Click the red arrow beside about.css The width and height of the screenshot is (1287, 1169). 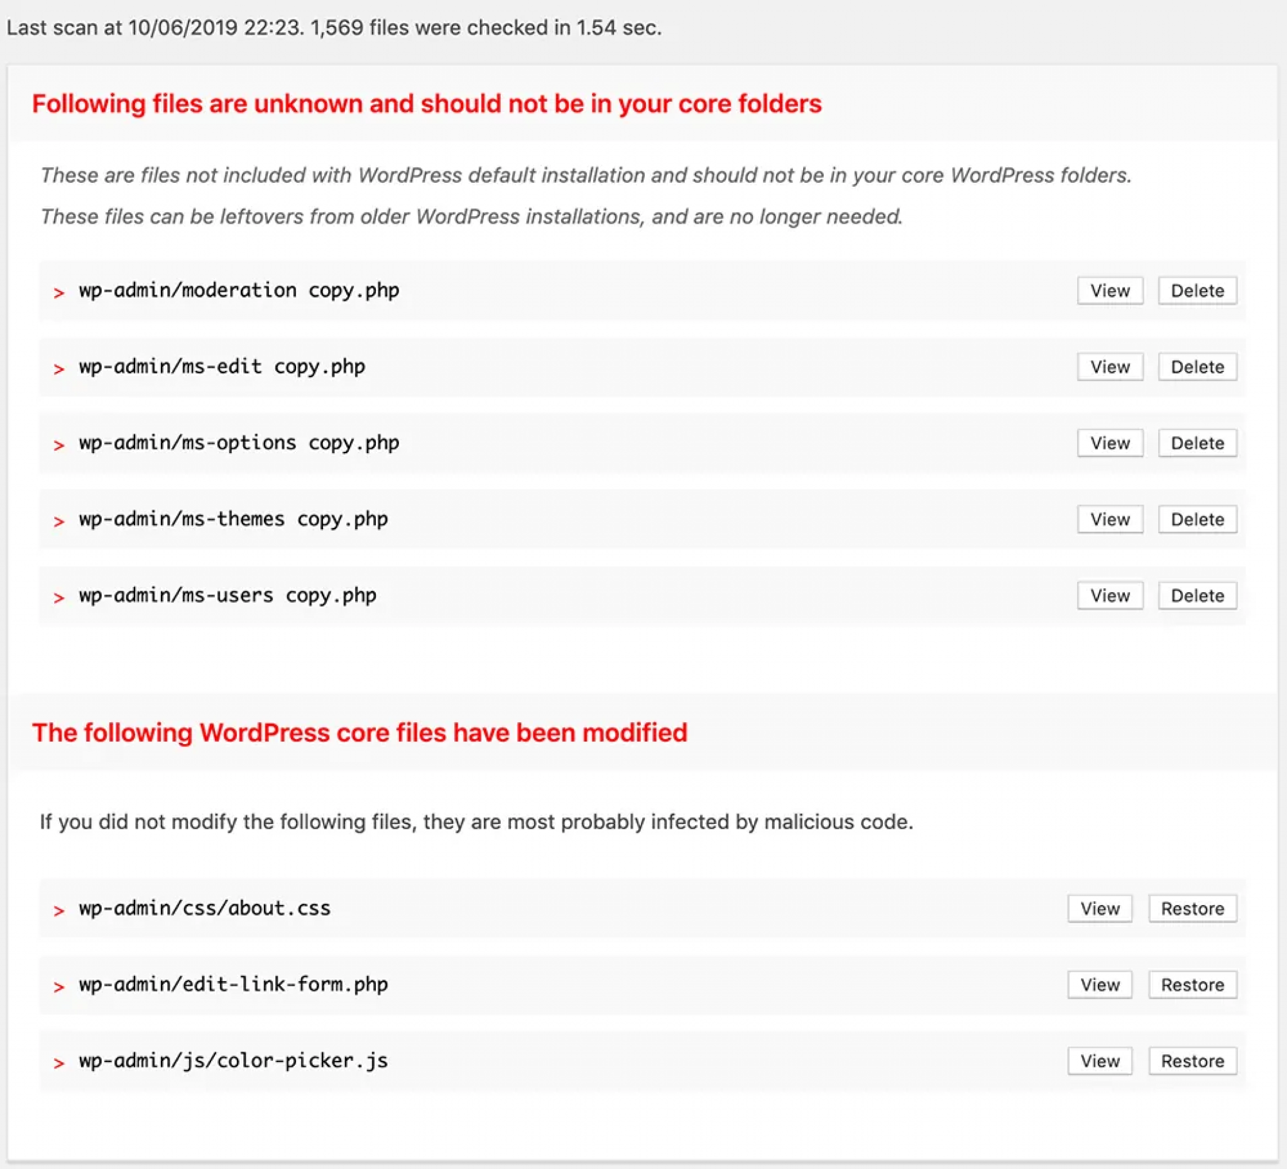58,910
